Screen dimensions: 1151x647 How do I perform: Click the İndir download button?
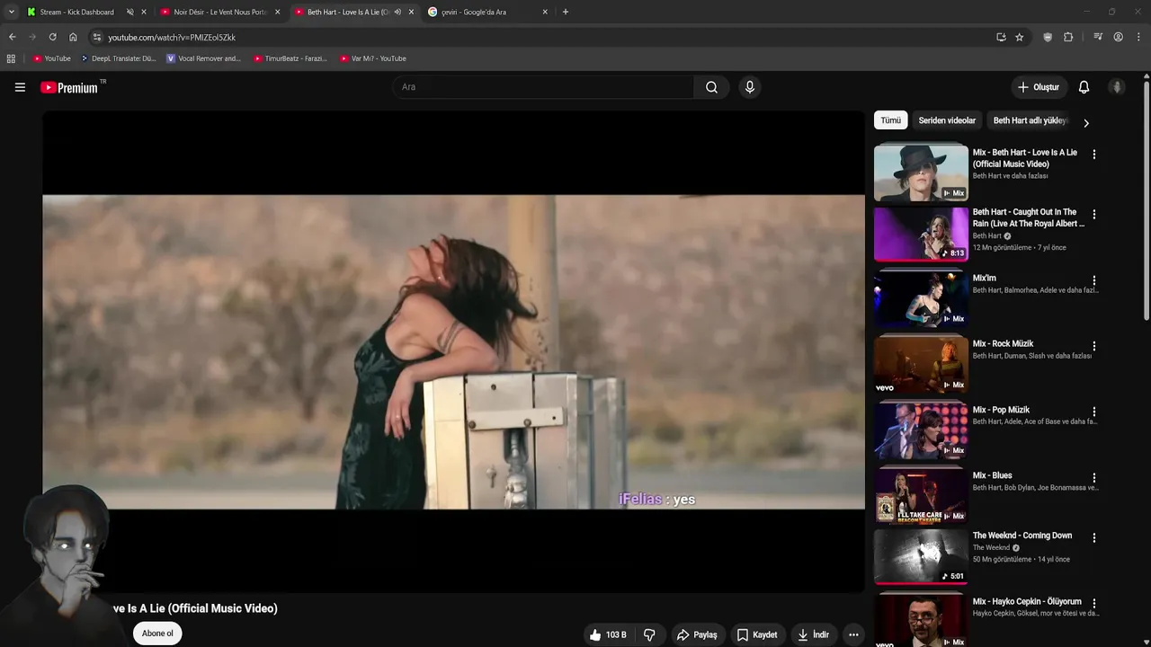click(x=813, y=634)
